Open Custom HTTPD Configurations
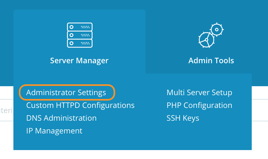 click(80, 105)
